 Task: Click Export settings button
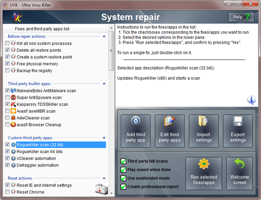tap(238, 131)
